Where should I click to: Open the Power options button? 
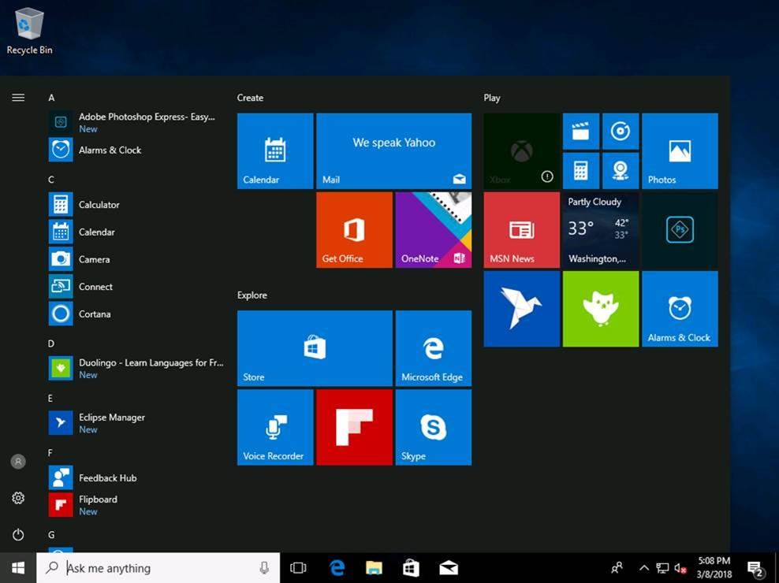pos(18,535)
